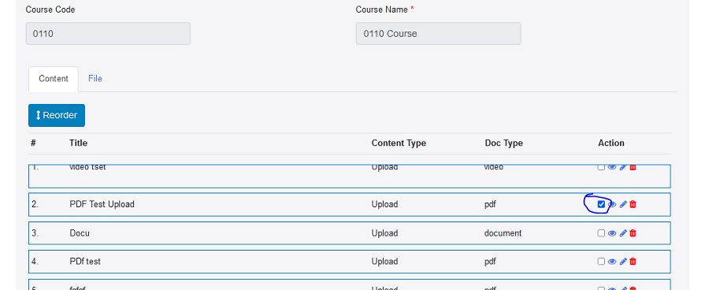
Task: Focus the Course Name field showing 0110 Course
Action: point(438,33)
